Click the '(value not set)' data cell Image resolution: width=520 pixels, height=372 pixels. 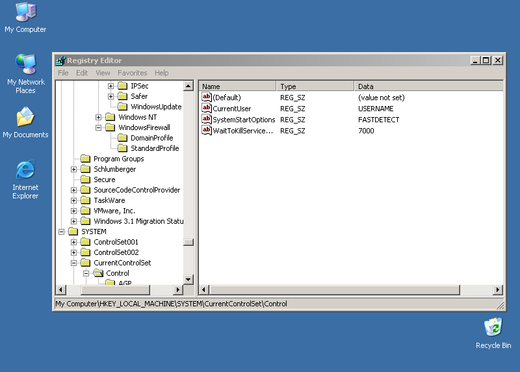[382, 98]
